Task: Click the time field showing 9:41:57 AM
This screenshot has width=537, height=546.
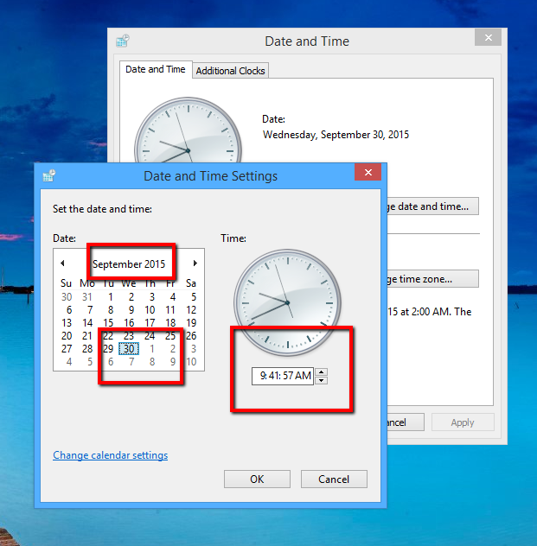Action: click(283, 376)
